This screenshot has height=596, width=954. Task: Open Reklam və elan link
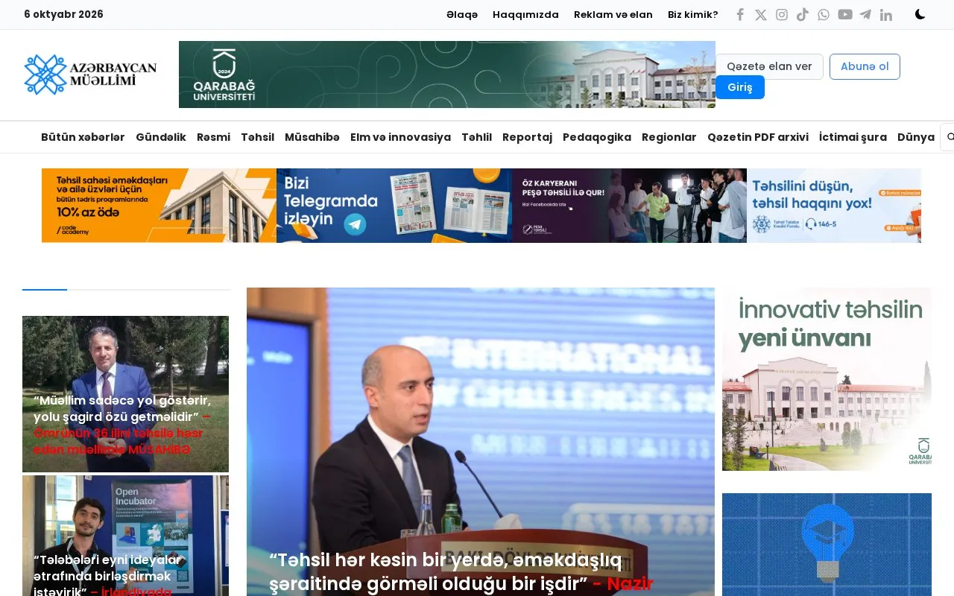tap(613, 15)
